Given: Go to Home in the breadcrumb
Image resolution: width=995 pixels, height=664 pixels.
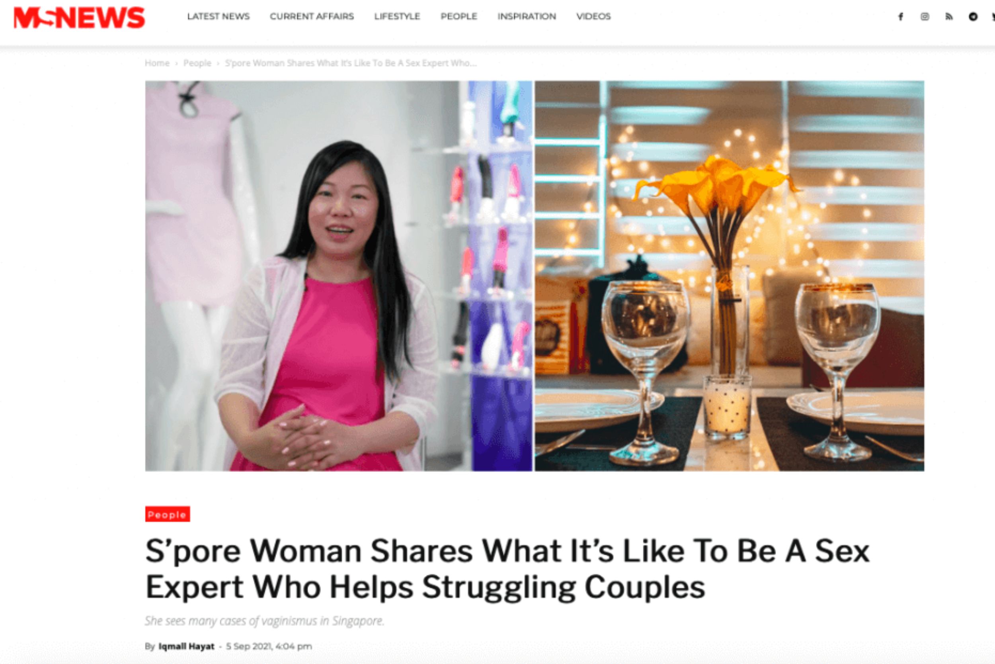Looking at the screenshot, I should coord(157,63).
